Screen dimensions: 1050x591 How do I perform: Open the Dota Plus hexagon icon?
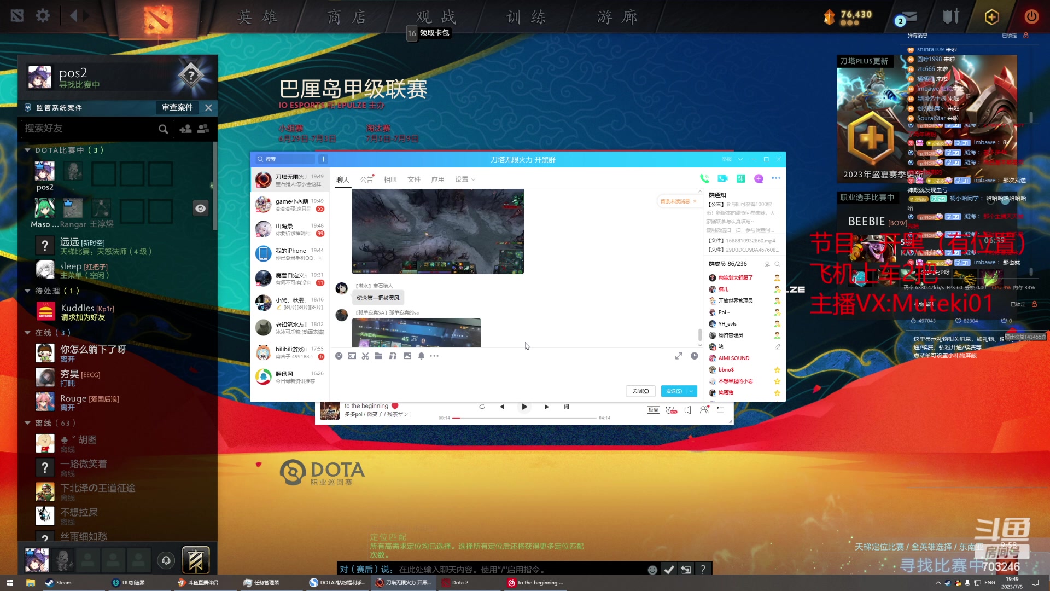click(x=991, y=17)
